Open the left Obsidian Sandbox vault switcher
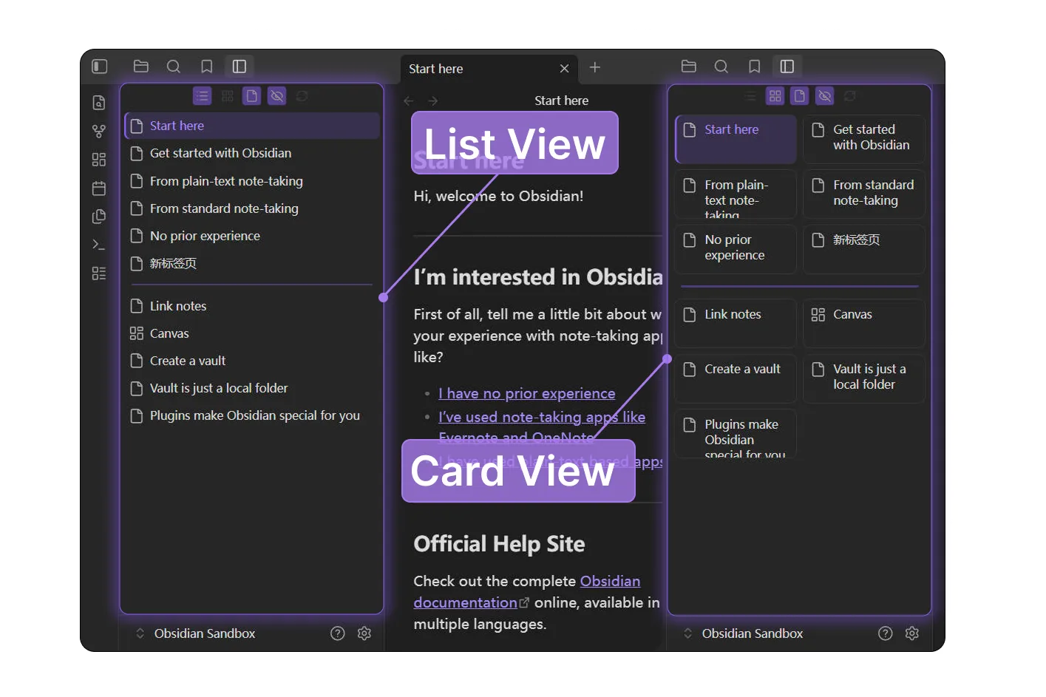The image size is (1046, 697). pyautogui.click(x=196, y=633)
